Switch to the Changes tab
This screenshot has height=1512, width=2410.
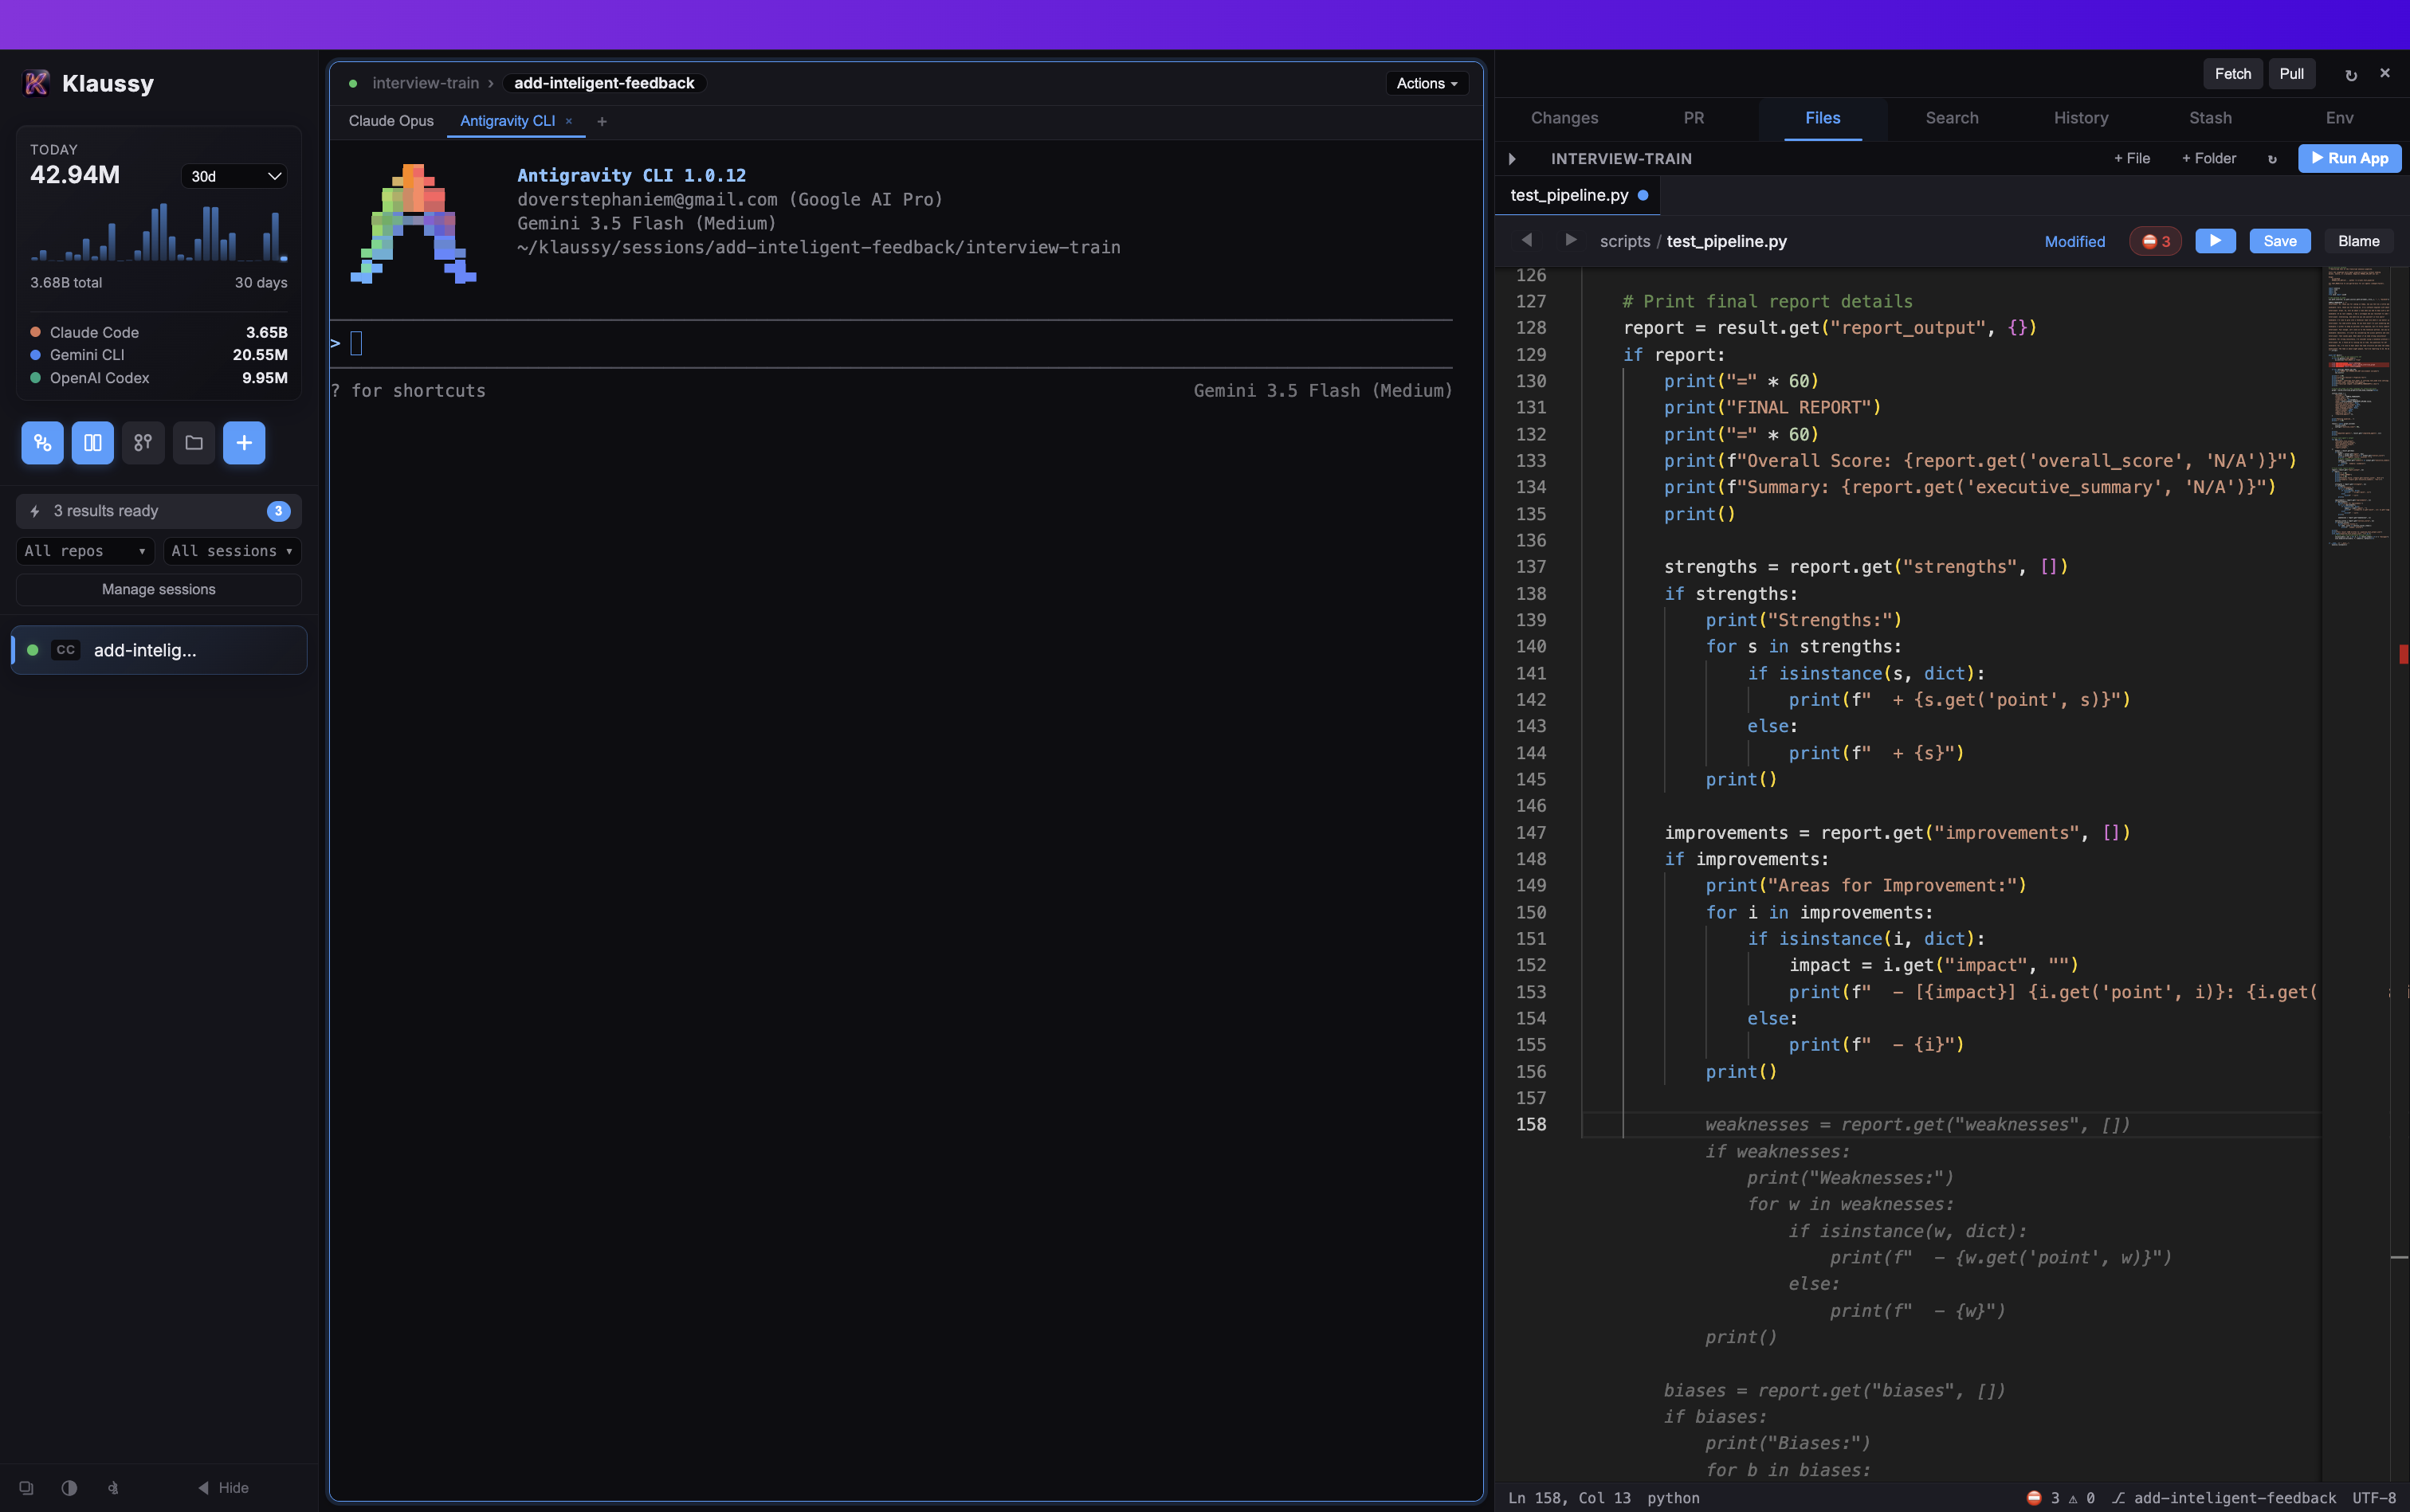pos(1564,118)
